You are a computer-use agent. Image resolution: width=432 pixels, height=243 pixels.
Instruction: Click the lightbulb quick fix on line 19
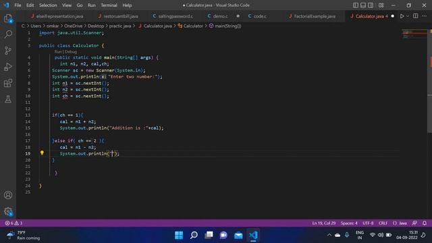pyautogui.click(x=42, y=153)
